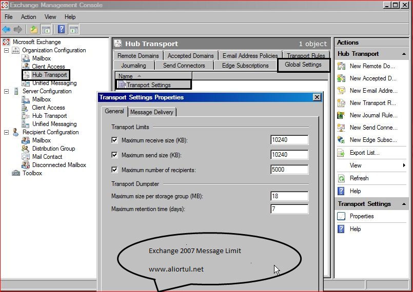Click the Export List action icon
The height and width of the screenshot is (292, 413).
coord(341,153)
